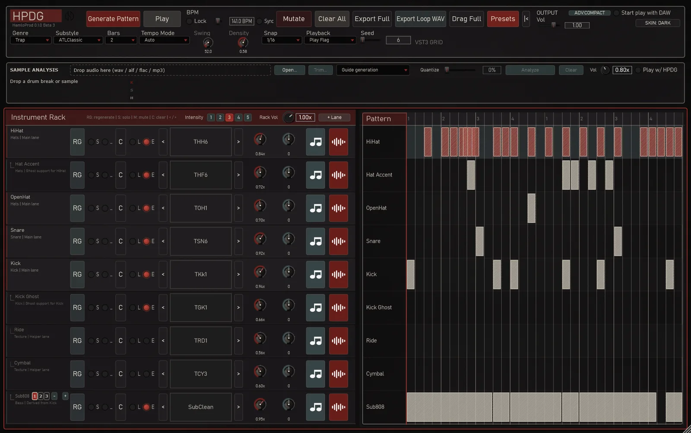Screen dimensions: 691x433
Task: Click the drop audio here field
Action: point(171,70)
